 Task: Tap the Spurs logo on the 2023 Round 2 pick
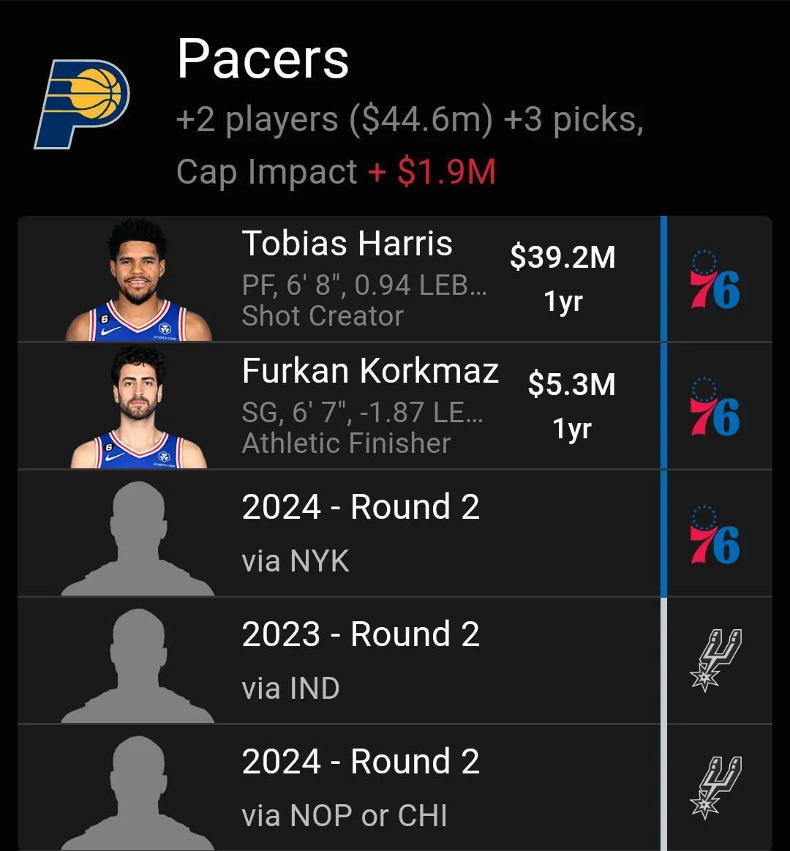tap(715, 660)
